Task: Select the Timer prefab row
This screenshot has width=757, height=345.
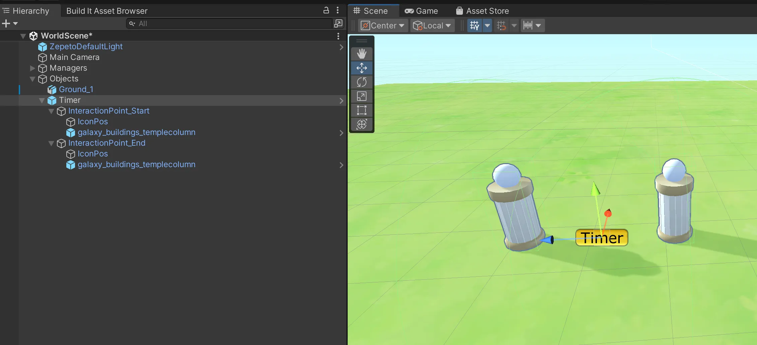Action: [173, 100]
